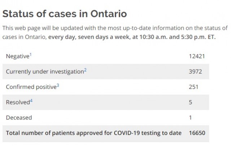Viewport: 231px width, 146px height.
Task: Select the Total number of patients label
Action: pyautogui.click(x=94, y=133)
